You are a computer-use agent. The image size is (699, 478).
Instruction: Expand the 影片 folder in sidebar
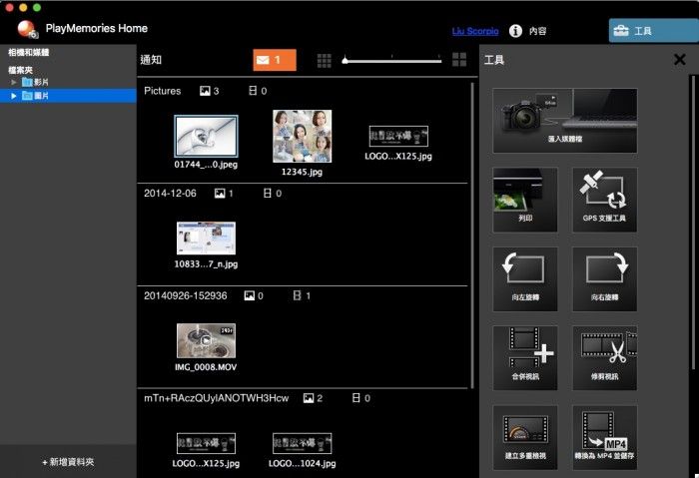[x=14, y=82]
